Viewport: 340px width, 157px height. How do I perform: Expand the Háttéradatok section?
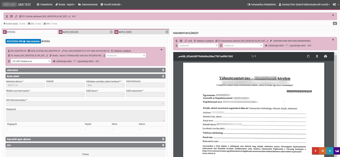pyautogui.click(x=85, y=70)
